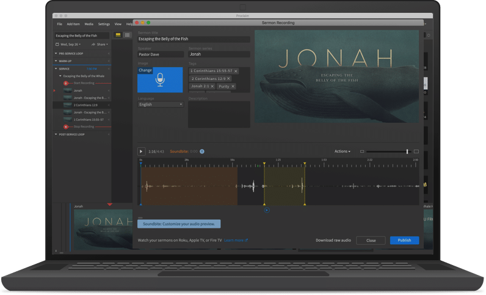Play the sermon recording audio
The width and height of the screenshot is (486, 295).
click(141, 151)
